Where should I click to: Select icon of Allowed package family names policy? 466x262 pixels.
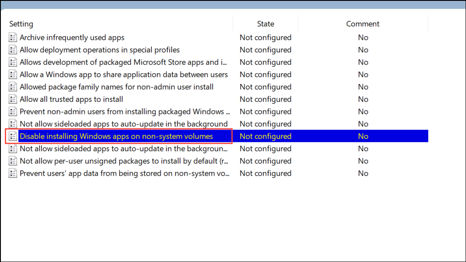[x=13, y=87]
